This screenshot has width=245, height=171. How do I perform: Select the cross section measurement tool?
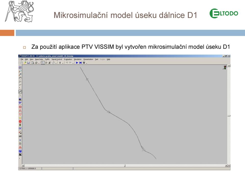click(20, 140)
